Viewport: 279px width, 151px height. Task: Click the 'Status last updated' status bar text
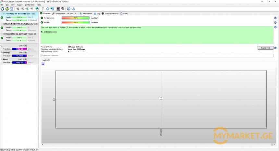point(19,150)
